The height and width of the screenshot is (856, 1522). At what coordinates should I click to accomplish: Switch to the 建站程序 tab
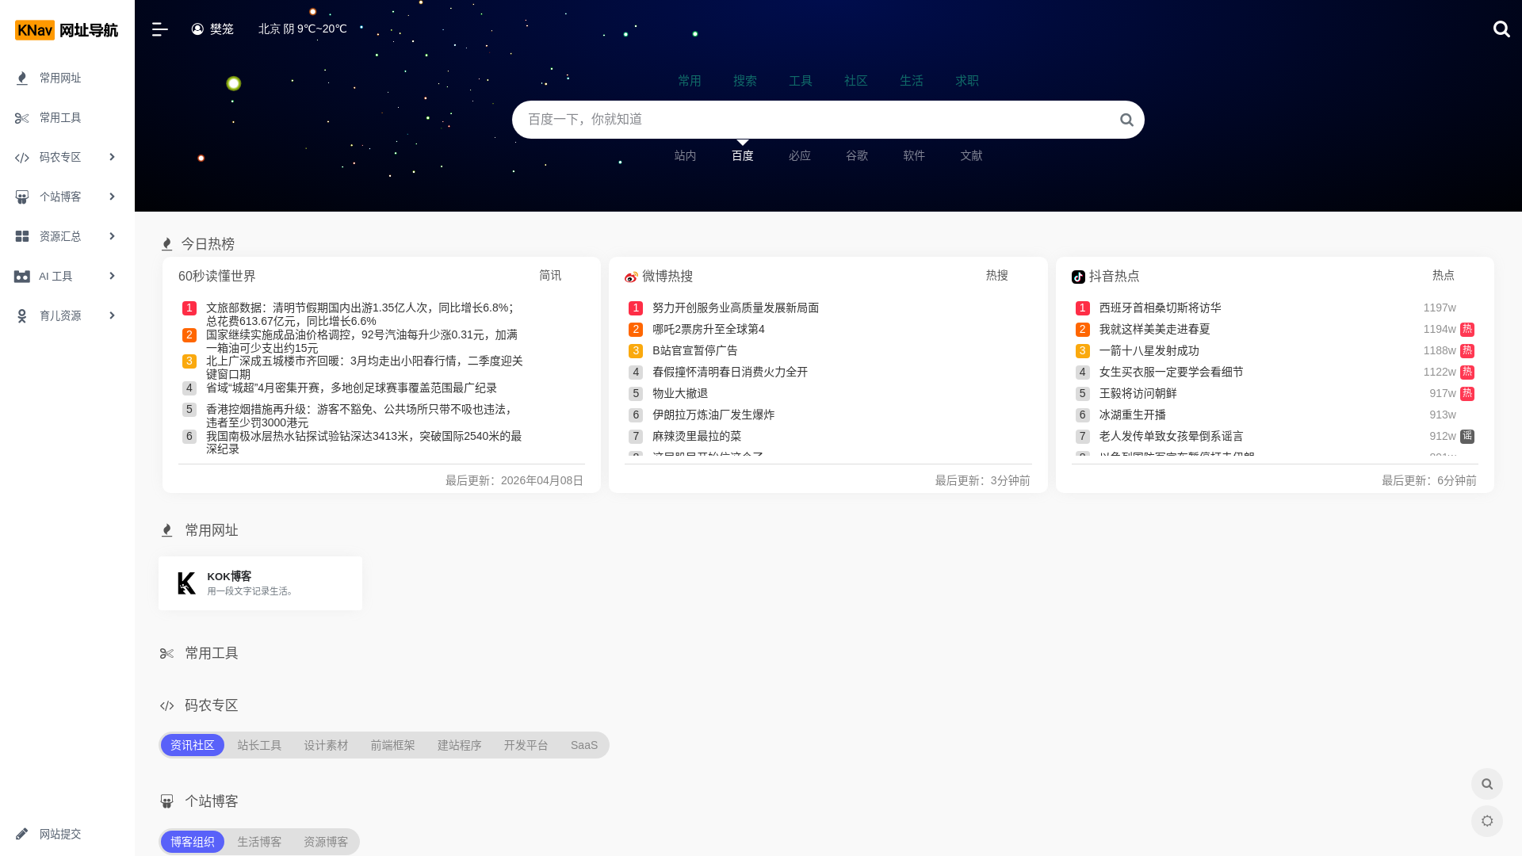coord(459,745)
